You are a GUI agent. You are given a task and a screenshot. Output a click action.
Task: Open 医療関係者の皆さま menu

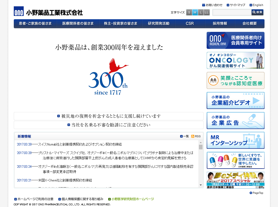(x=78, y=24)
